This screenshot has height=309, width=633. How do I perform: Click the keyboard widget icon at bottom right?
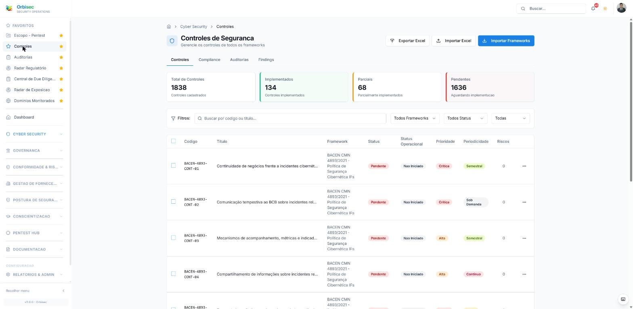[623, 299]
